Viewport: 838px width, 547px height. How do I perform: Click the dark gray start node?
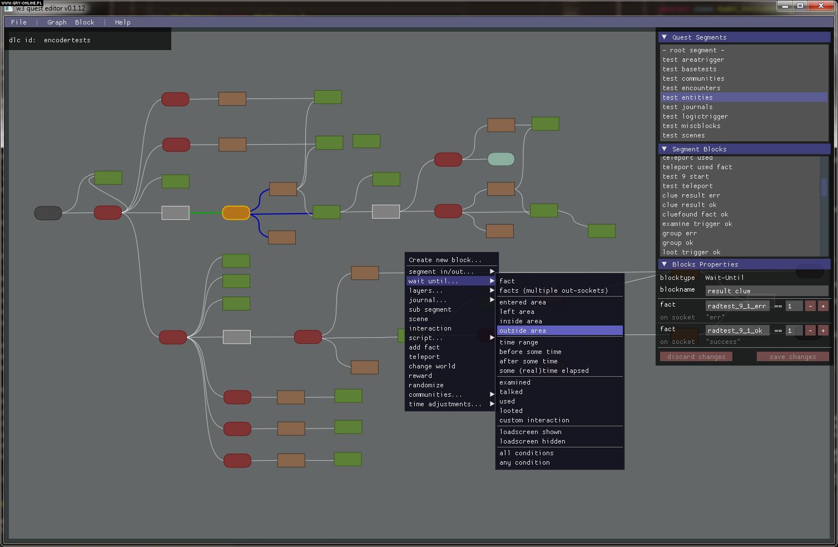pyautogui.click(x=48, y=213)
